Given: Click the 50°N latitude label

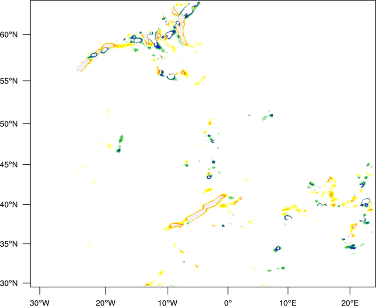Looking at the screenshot, I should pyautogui.click(x=9, y=124).
